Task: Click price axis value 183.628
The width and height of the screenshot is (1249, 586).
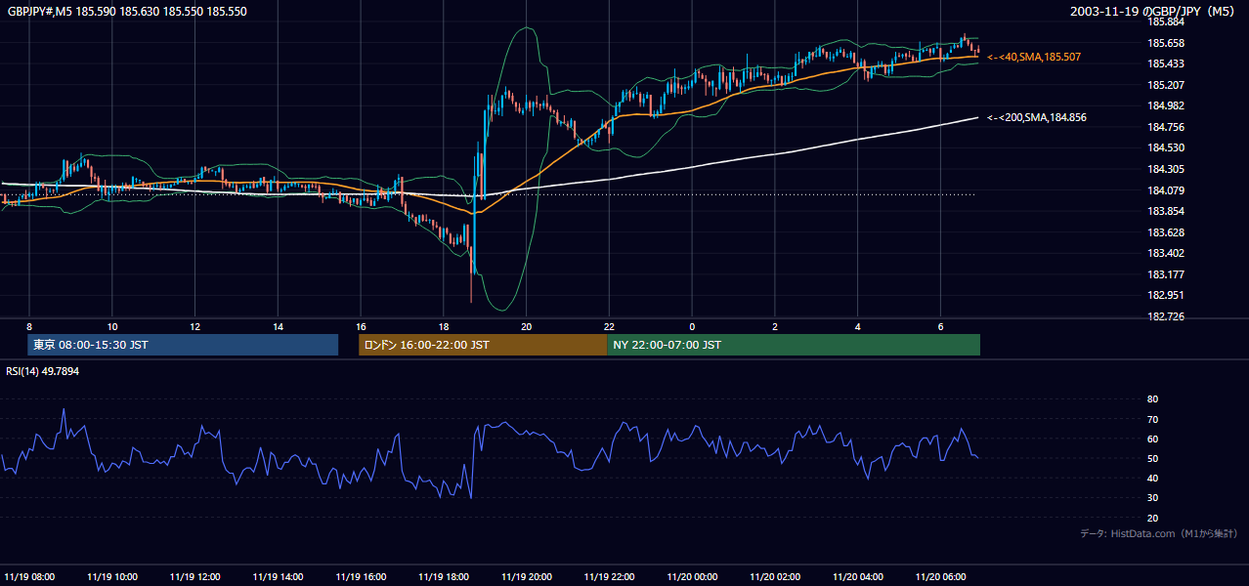Action: tap(1165, 232)
